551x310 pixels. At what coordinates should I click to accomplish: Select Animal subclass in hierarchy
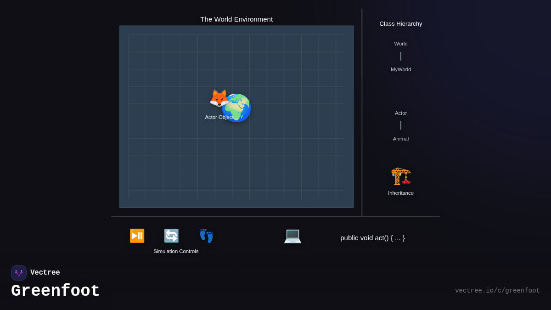pyautogui.click(x=401, y=139)
